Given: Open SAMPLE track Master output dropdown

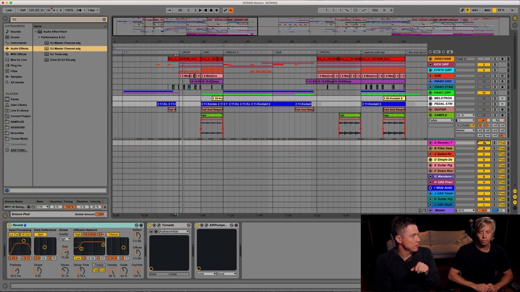Looking at the screenshot, I should click(x=465, y=130).
